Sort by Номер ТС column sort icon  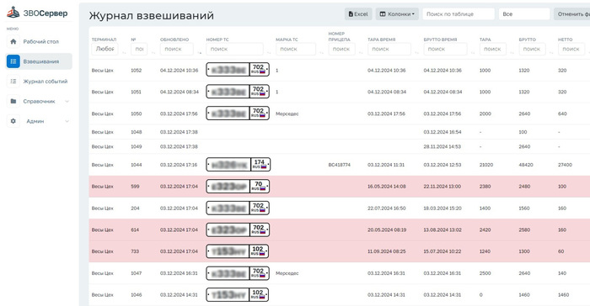[x=269, y=53]
